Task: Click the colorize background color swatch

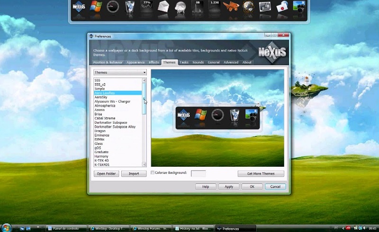Action: [199, 173]
